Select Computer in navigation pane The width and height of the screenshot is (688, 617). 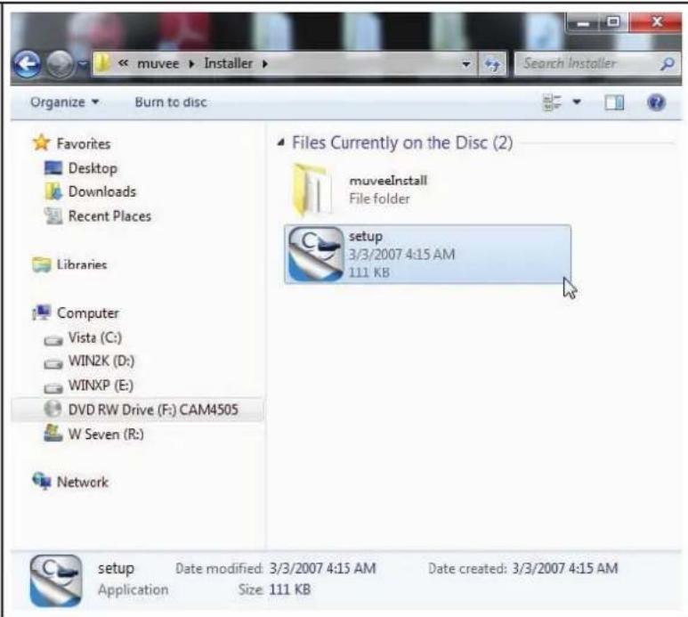[88, 313]
